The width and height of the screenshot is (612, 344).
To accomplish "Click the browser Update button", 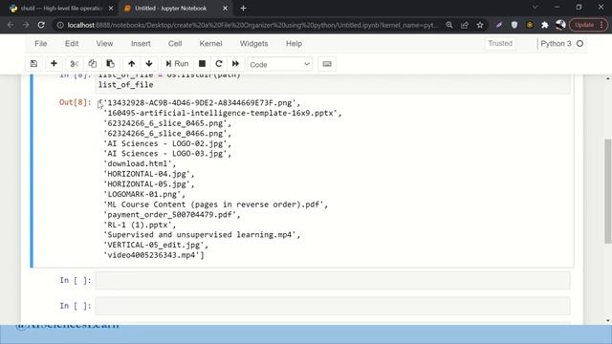I will pyautogui.click(x=588, y=25).
